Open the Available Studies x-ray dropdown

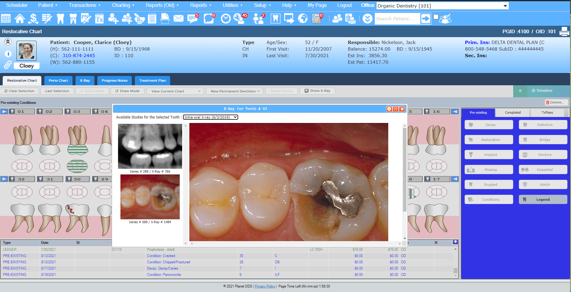(x=210, y=117)
